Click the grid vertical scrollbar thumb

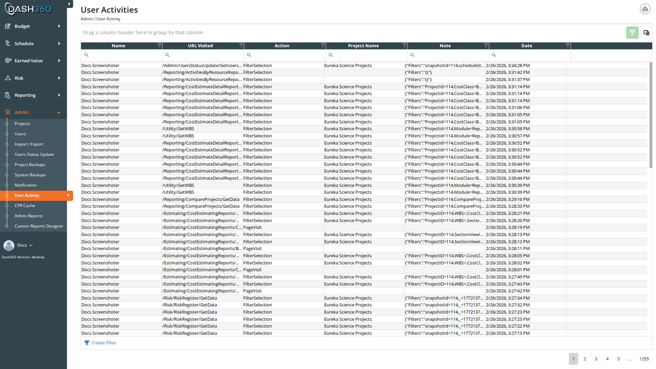[x=650, y=115]
